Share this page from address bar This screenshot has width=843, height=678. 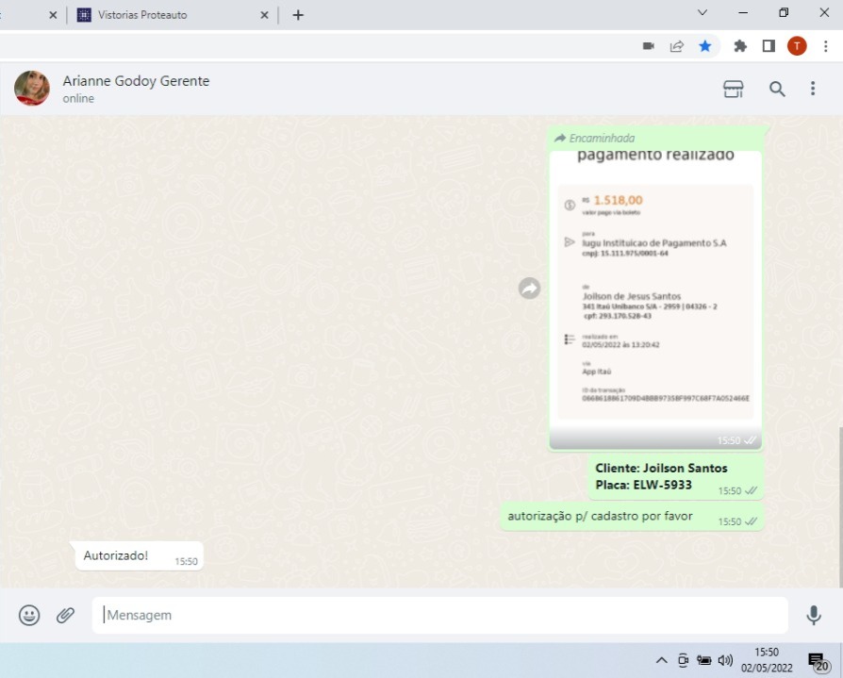[676, 46]
